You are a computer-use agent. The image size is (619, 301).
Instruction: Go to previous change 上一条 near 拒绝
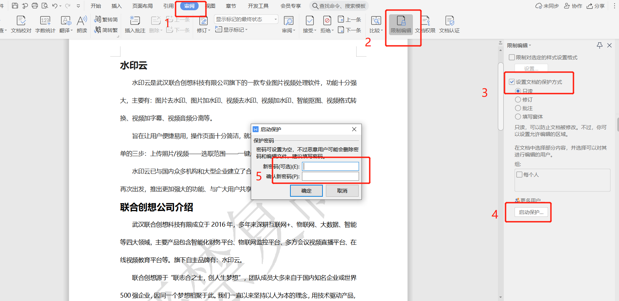[x=349, y=19]
